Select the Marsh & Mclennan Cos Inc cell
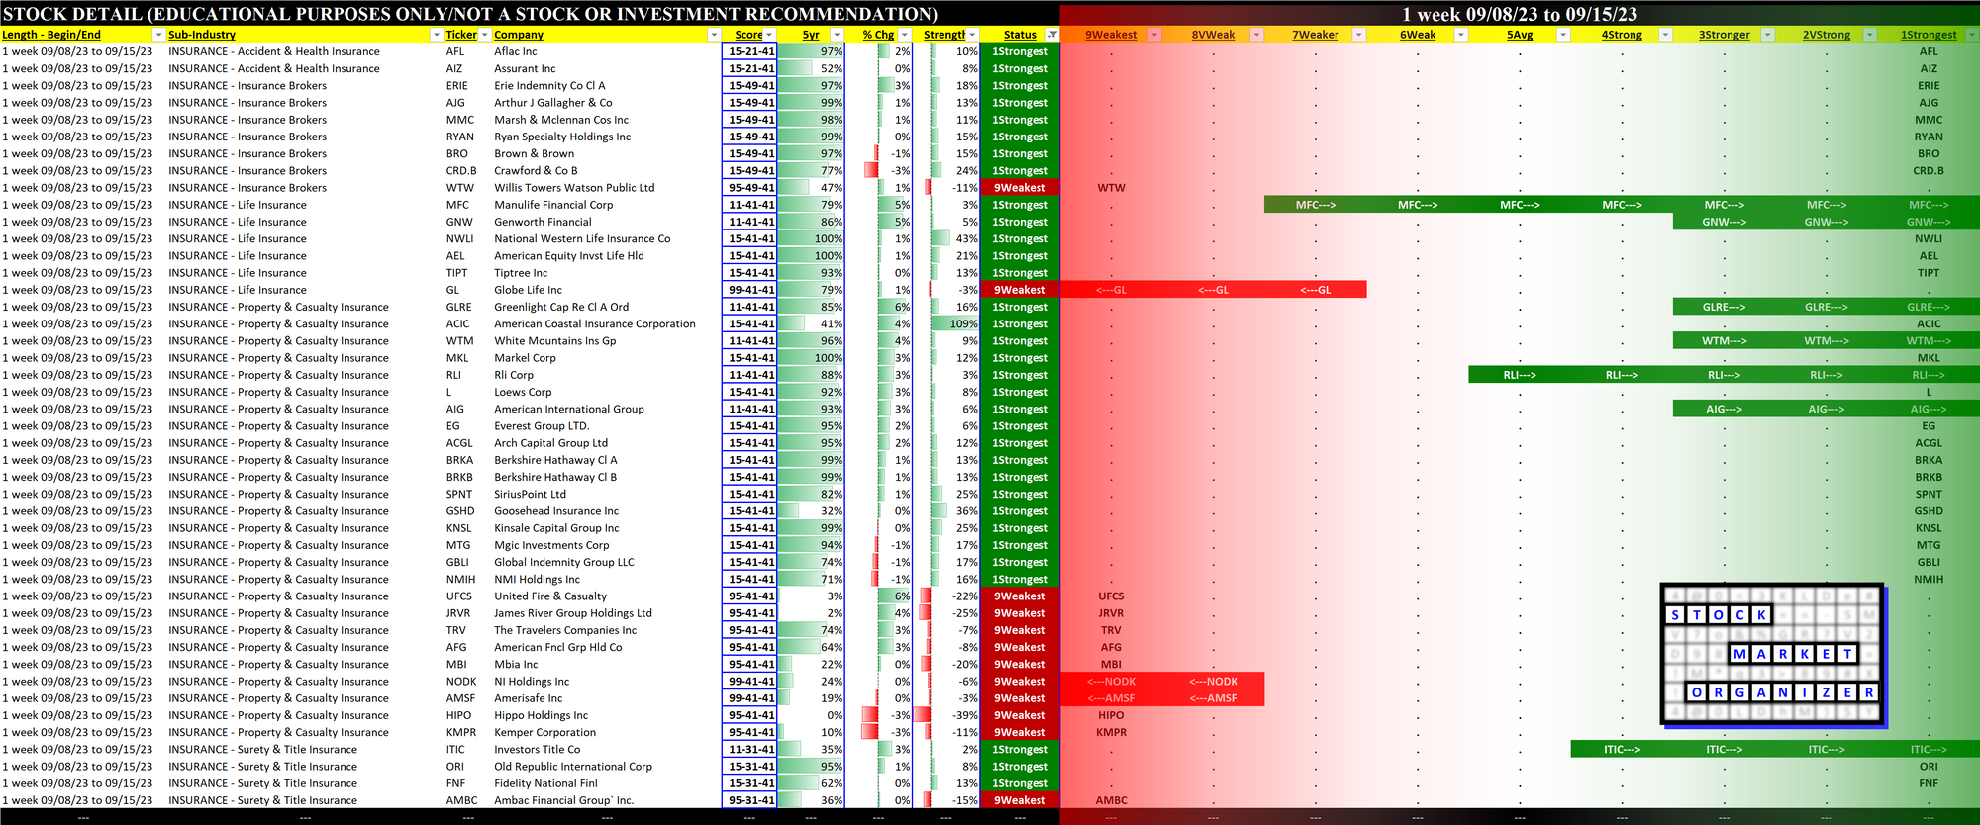The width and height of the screenshot is (1980, 825). (607, 120)
